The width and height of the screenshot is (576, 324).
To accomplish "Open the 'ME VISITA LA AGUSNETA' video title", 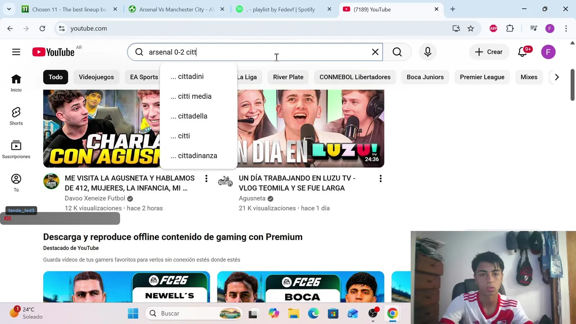I will (x=130, y=183).
